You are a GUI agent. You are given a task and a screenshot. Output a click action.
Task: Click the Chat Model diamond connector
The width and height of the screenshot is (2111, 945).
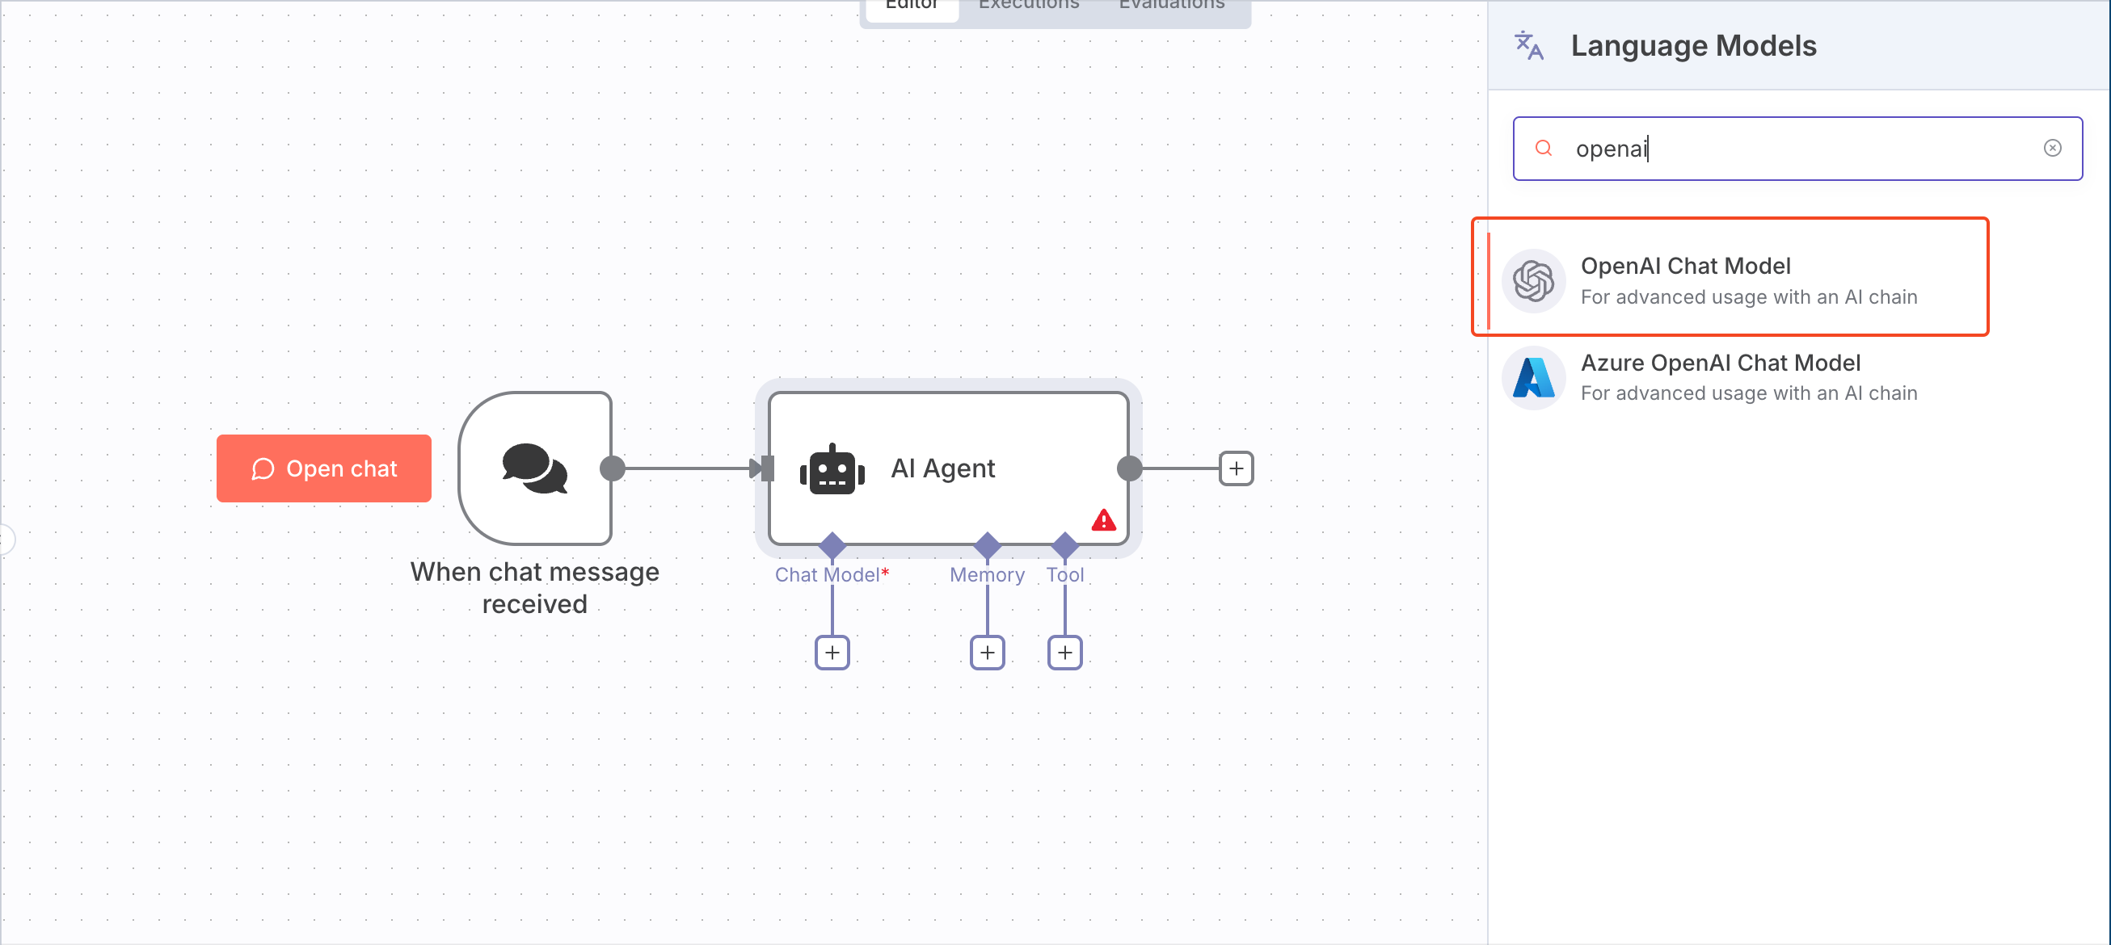pyautogui.click(x=832, y=544)
